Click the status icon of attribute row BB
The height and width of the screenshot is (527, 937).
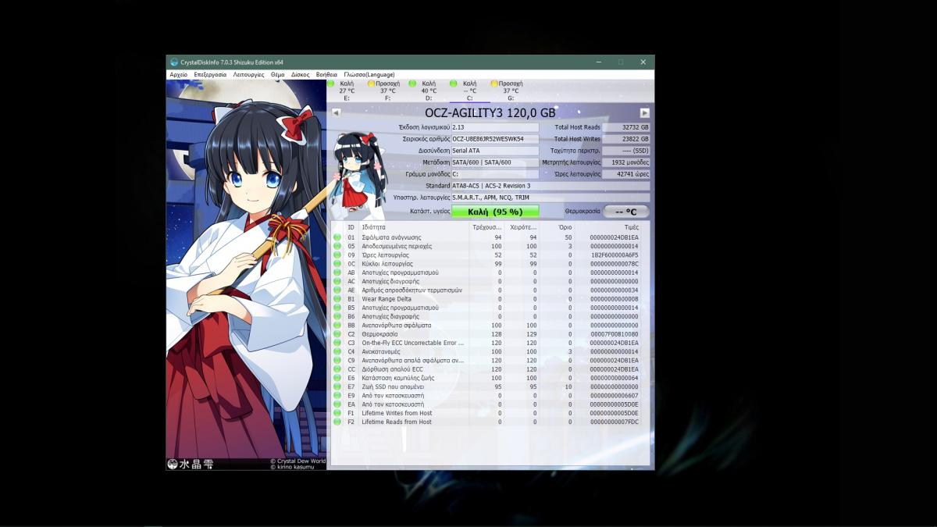(337, 325)
